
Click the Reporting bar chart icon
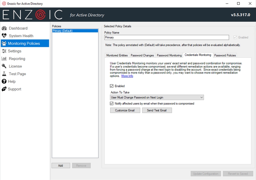click(4, 59)
